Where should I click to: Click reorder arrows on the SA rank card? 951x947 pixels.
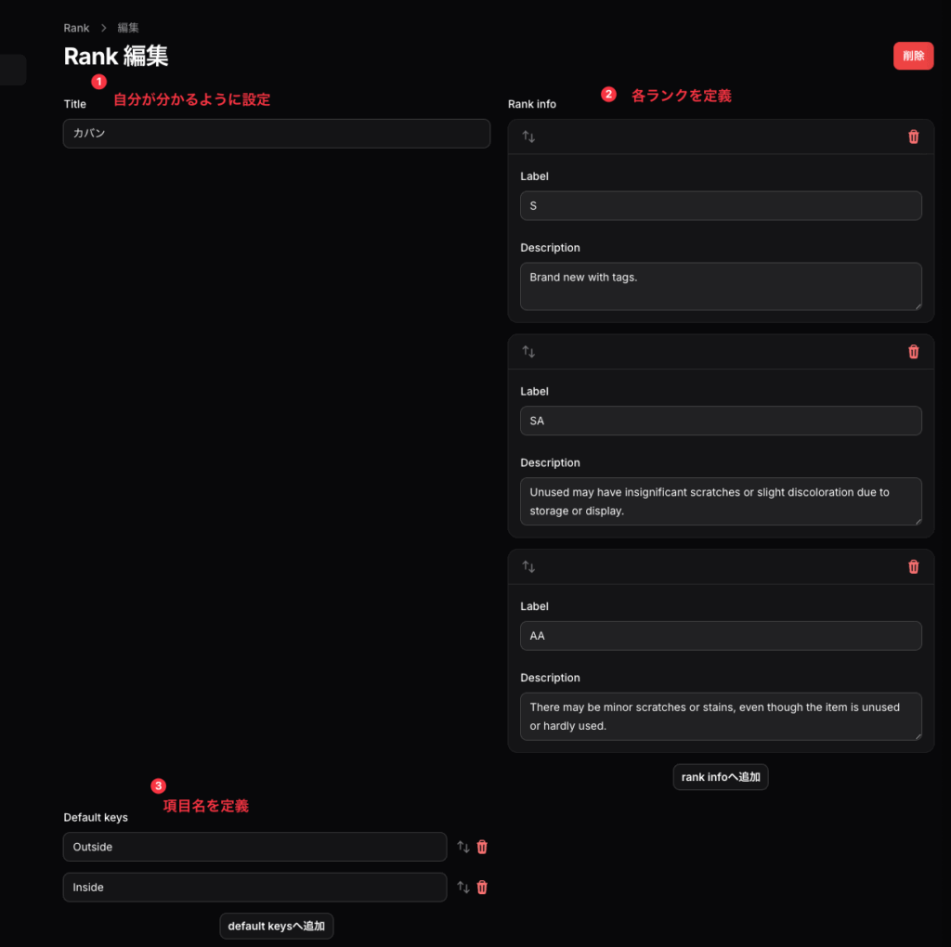pos(528,352)
